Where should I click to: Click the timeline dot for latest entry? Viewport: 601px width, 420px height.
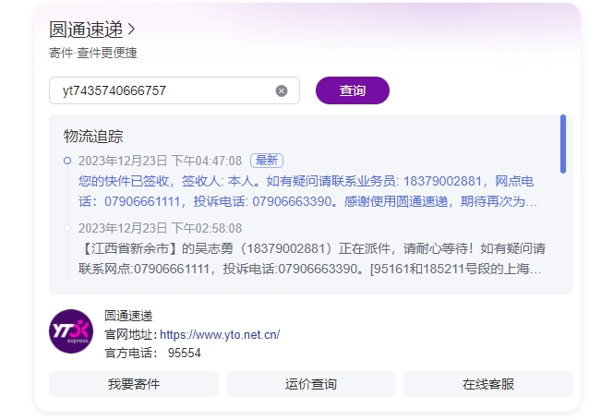tap(67, 161)
